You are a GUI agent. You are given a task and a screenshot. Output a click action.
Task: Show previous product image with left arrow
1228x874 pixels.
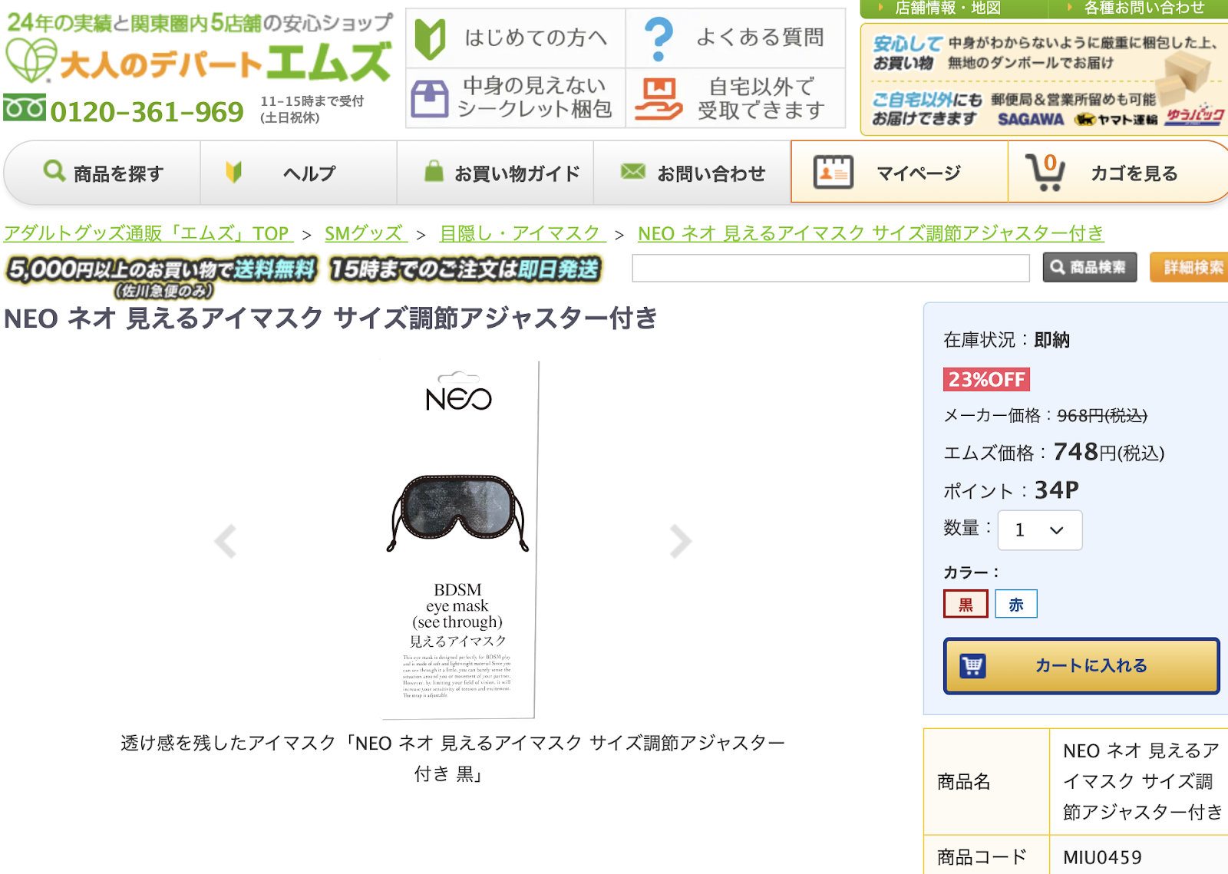click(x=225, y=541)
